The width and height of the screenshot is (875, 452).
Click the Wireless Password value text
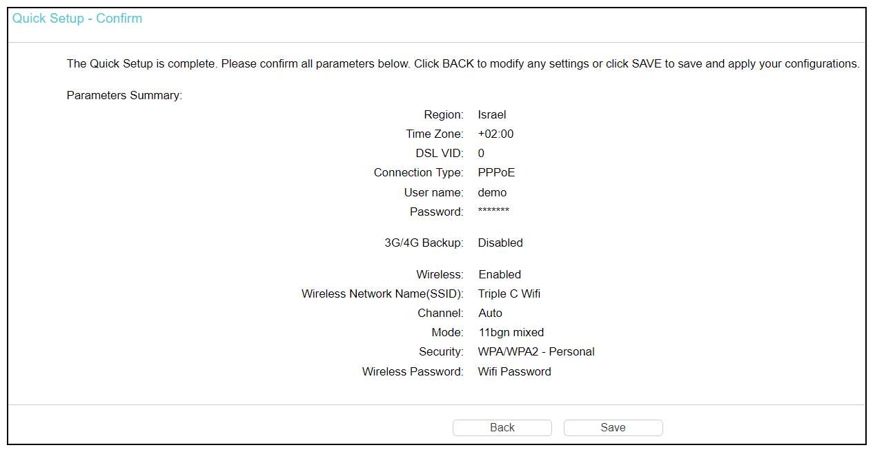coord(514,372)
